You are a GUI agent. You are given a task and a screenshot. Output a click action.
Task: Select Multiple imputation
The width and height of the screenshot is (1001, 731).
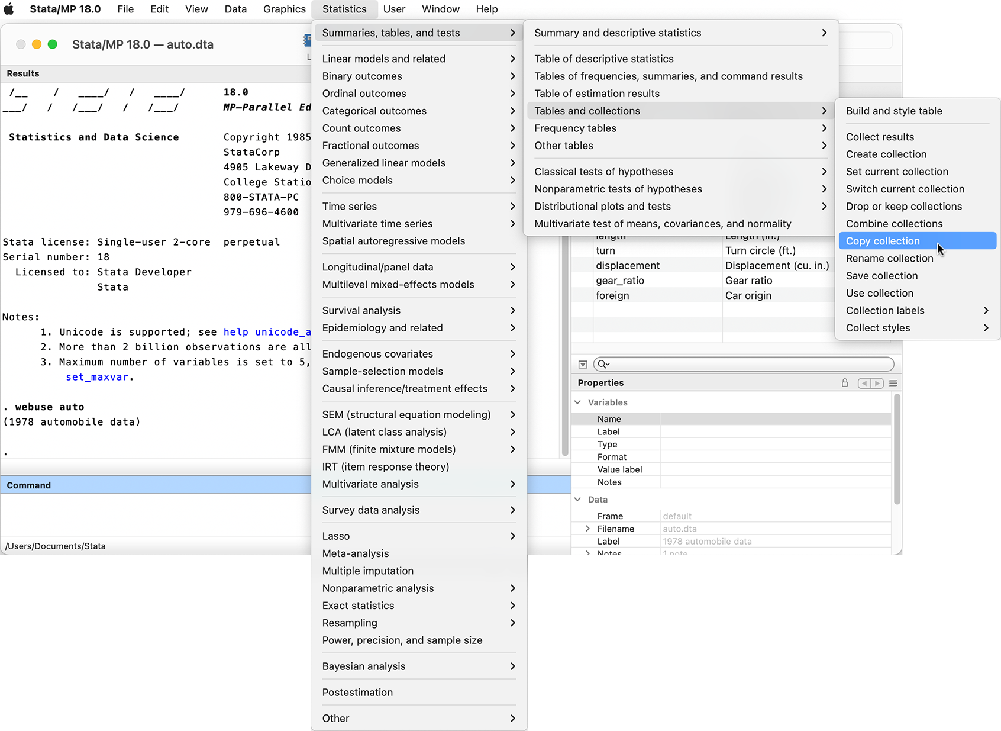tap(419, 571)
